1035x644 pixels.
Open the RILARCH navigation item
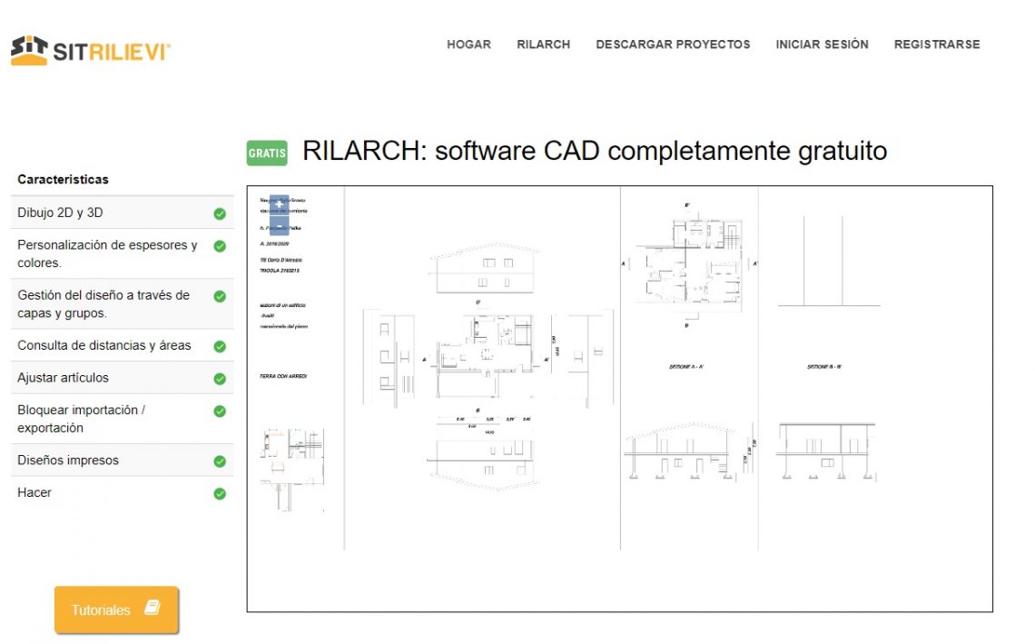pyautogui.click(x=543, y=45)
